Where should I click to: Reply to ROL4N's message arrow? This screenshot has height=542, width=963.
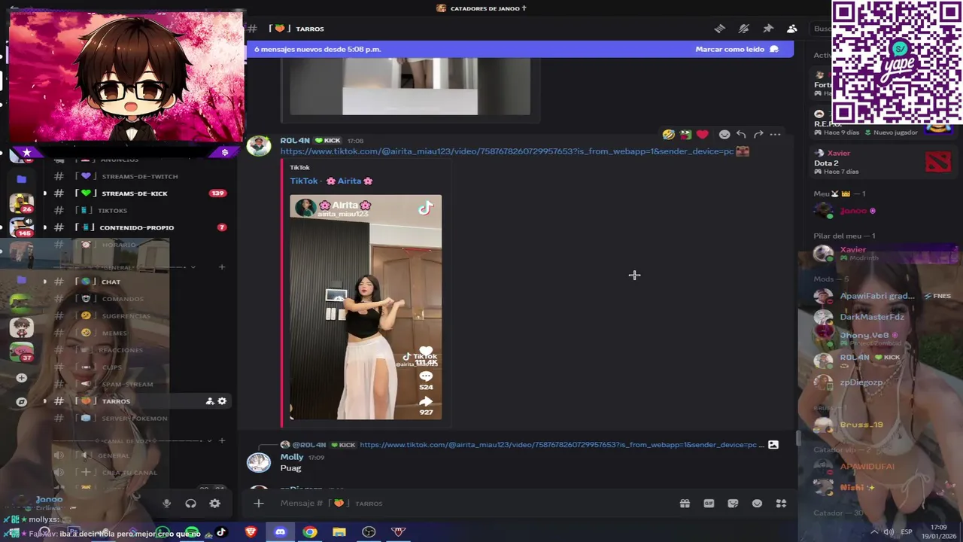741,134
